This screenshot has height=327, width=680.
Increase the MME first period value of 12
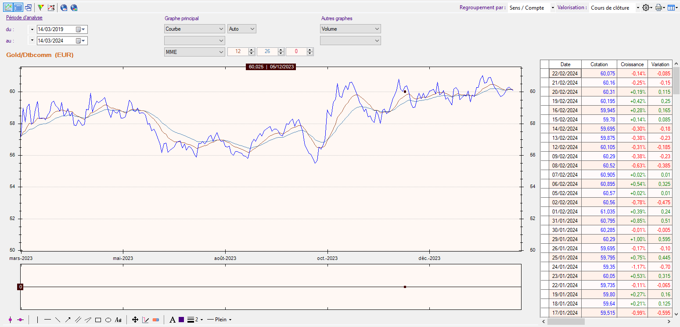tap(251, 50)
